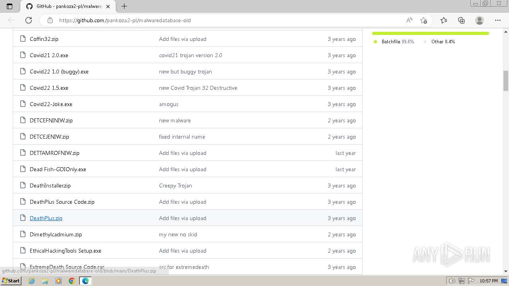Open commit 'new Covid Trojan 32 Destructive'

[x=198, y=88]
